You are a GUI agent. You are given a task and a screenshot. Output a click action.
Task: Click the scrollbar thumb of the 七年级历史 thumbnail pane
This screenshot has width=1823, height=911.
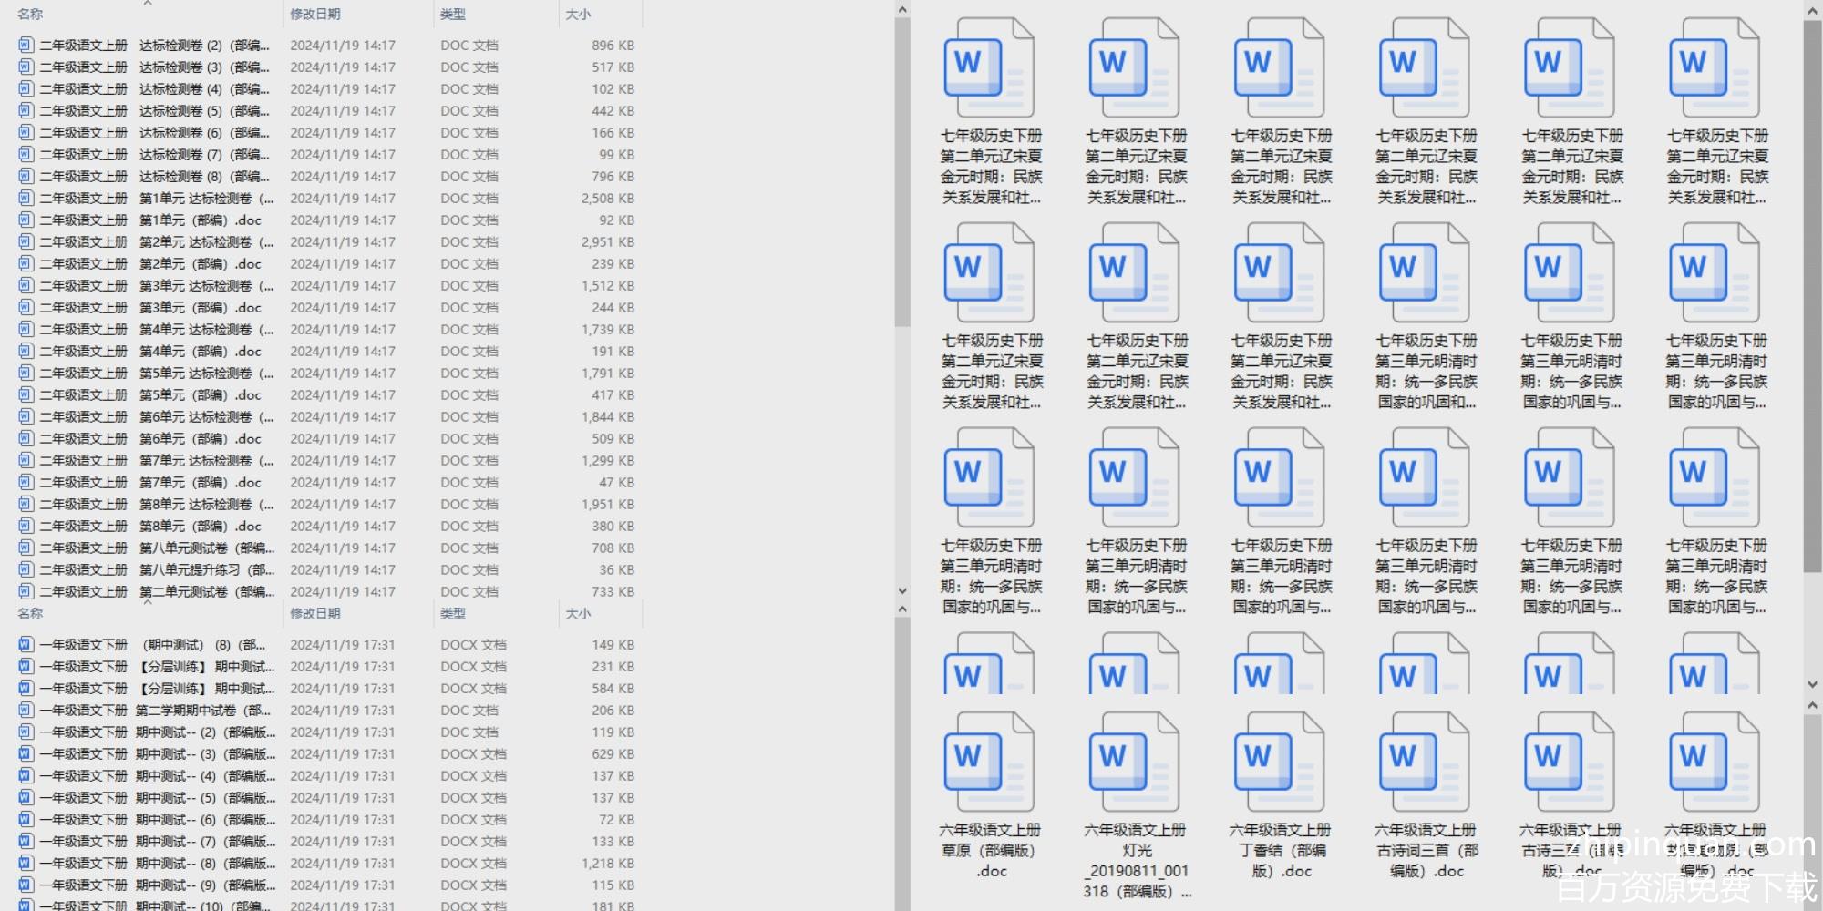pyautogui.click(x=1812, y=182)
